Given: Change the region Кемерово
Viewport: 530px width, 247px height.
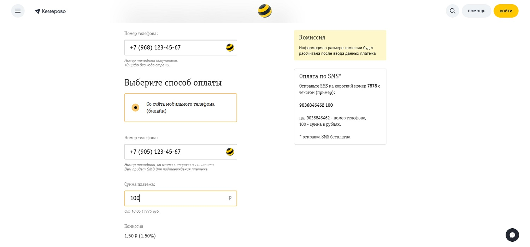Looking at the screenshot, I should 54,11.
